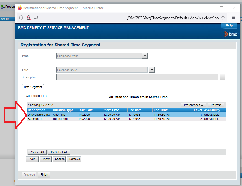Screen dimensions: 242x186
Task: Select the Segment 1 row
Action: [x=126, y=119]
